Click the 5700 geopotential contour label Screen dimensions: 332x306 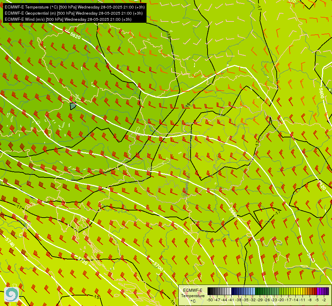click(158, 266)
